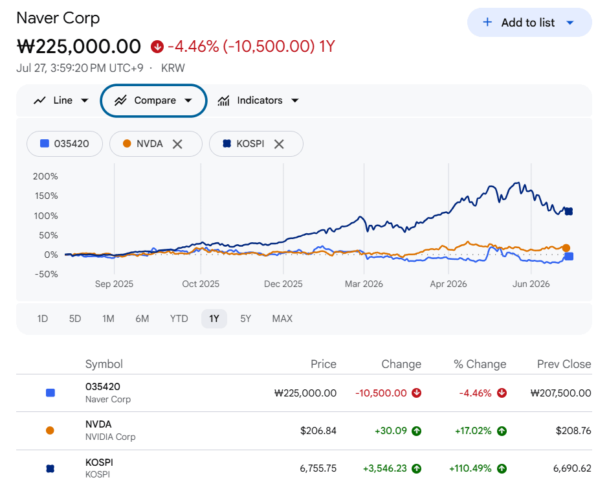609x493 pixels.
Task: Remove KOSPI comparison with its X icon
Action: click(279, 144)
